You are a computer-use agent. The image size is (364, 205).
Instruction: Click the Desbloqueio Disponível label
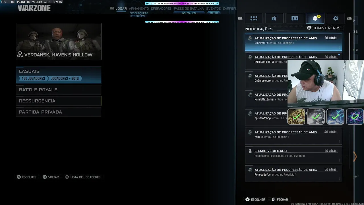pos(139,15)
